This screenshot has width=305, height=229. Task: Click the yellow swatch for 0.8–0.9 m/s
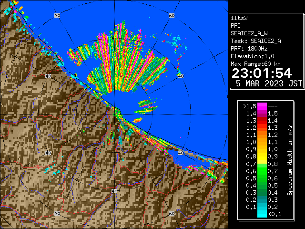[262, 157]
